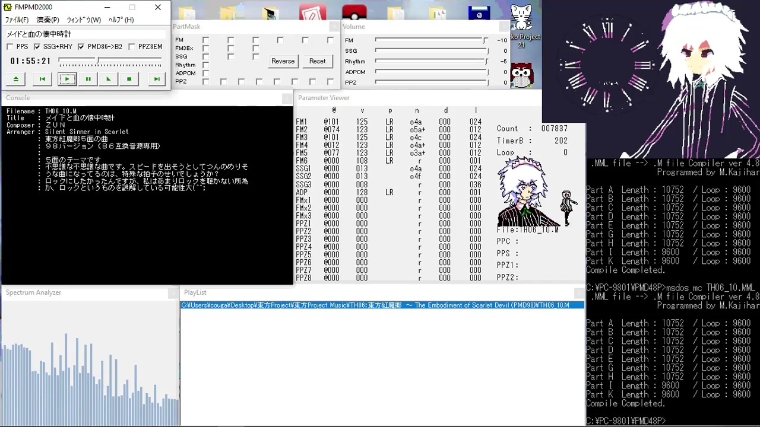The height and width of the screenshot is (427, 760).
Task: Select the TH06_10.M playlist entry
Action: (x=382, y=305)
